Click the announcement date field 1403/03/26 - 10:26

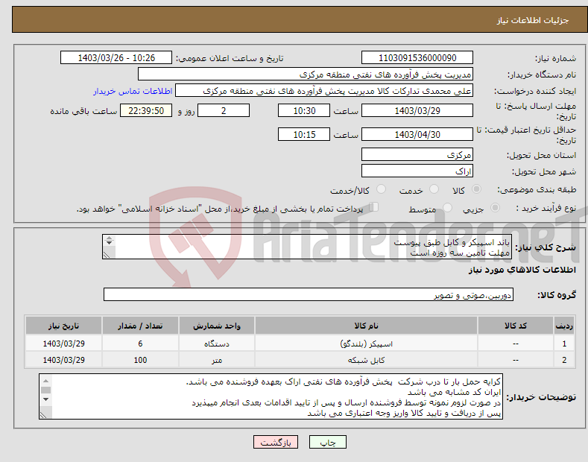tap(116, 58)
